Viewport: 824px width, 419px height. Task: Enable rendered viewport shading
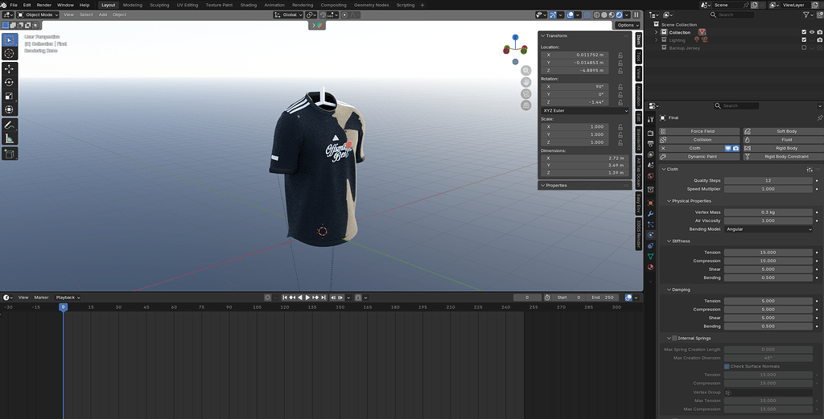click(x=619, y=14)
